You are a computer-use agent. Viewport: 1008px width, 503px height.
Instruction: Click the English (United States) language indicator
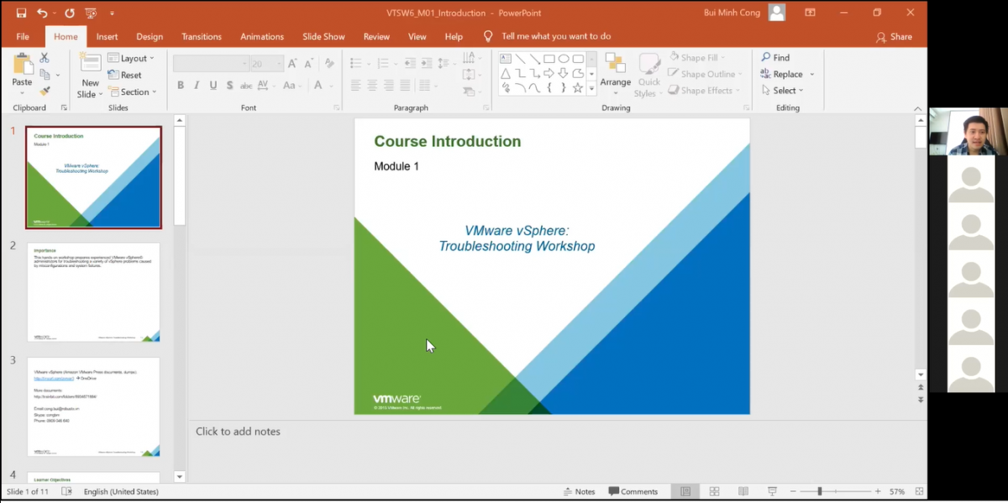121,491
